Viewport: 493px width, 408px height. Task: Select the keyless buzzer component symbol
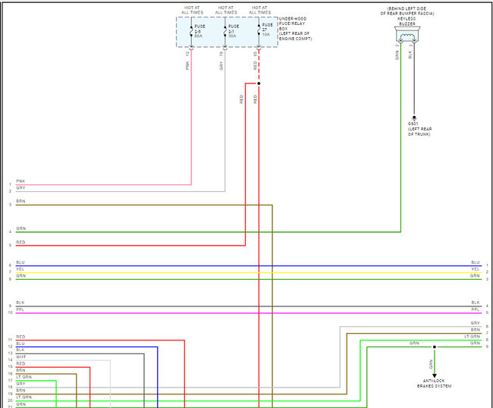407,35
